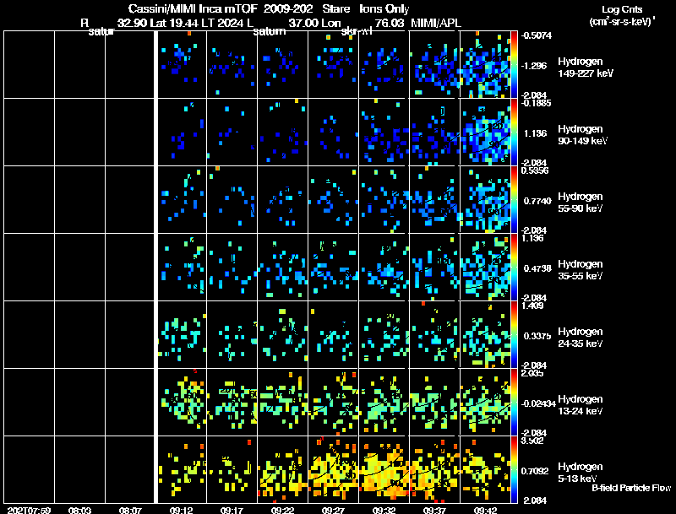Open the Hydrogen 5-13 keV panel at 09:37
This screenshot has width=676, height=514.
[434, 469]
